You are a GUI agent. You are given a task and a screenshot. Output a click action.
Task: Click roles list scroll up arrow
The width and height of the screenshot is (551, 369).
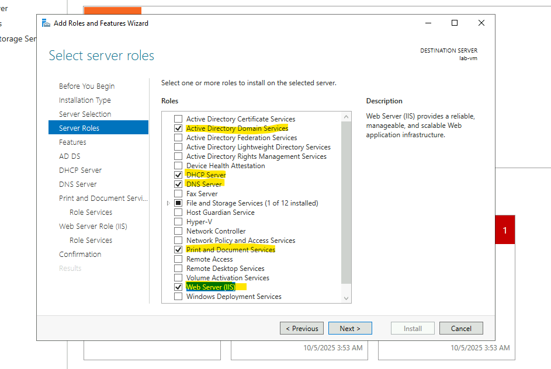[x=346, y=117]
